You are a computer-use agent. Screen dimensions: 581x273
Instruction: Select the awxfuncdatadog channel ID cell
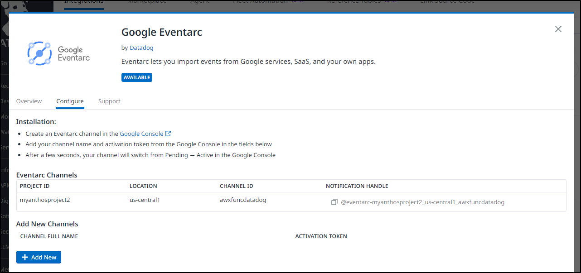pos(243,200)
